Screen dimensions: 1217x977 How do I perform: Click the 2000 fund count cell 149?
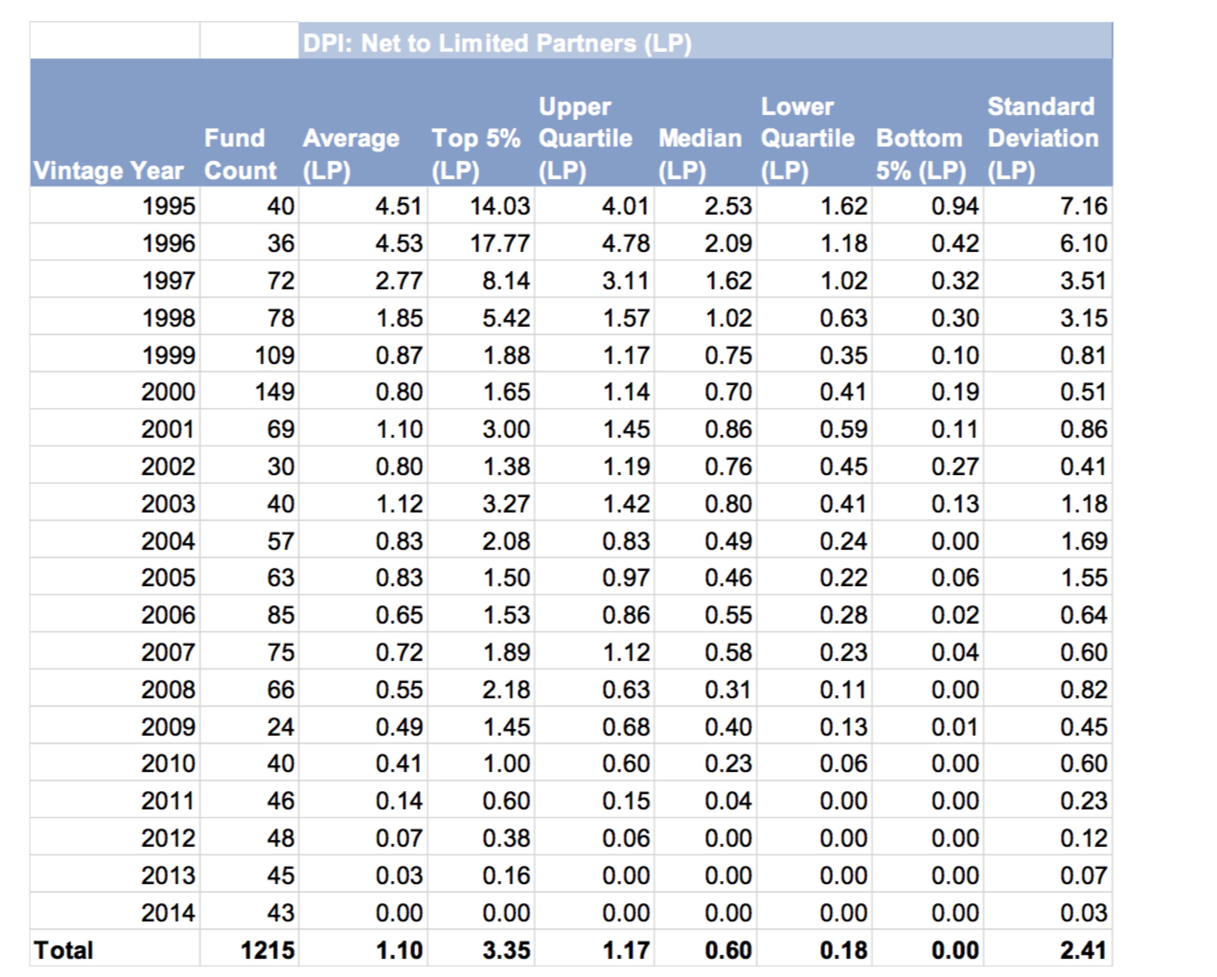[275, 391]
